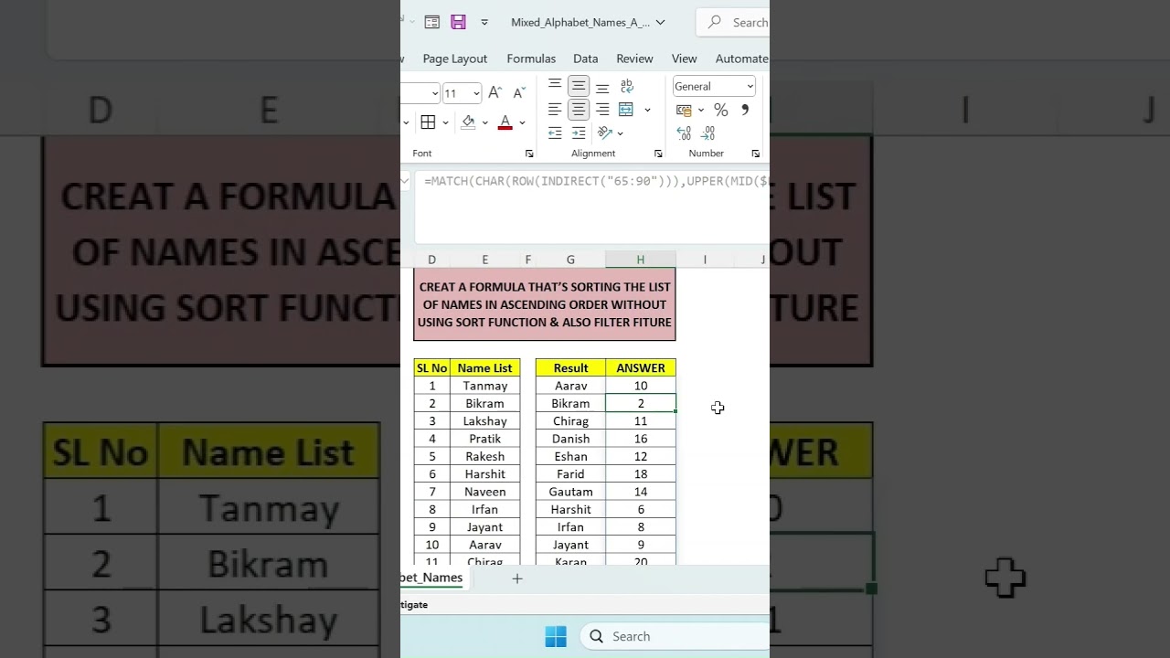This screenshot has height=658, width=1170.
Task: Click Increase Indent icon
Action: (x=579, y=133)
